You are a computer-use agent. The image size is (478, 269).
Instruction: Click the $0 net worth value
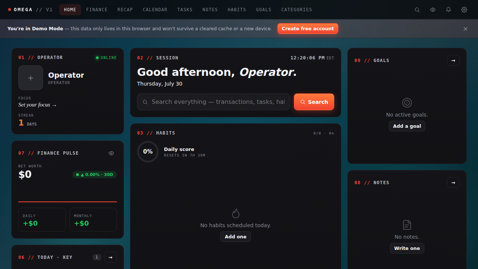pos(25,174)
